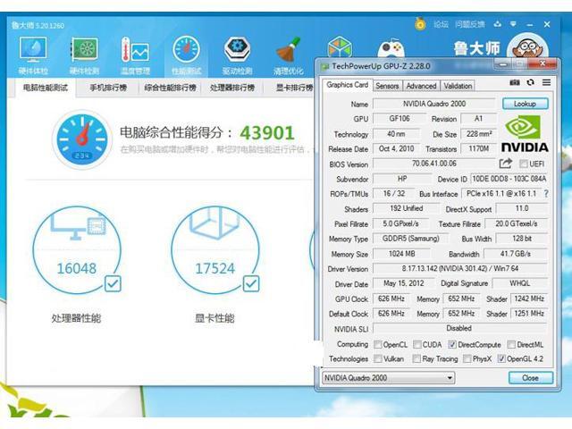572x429 pixels.
Task: Open the 手机排行榜 phone ranking tab
Action: click(x=108, y=88)
